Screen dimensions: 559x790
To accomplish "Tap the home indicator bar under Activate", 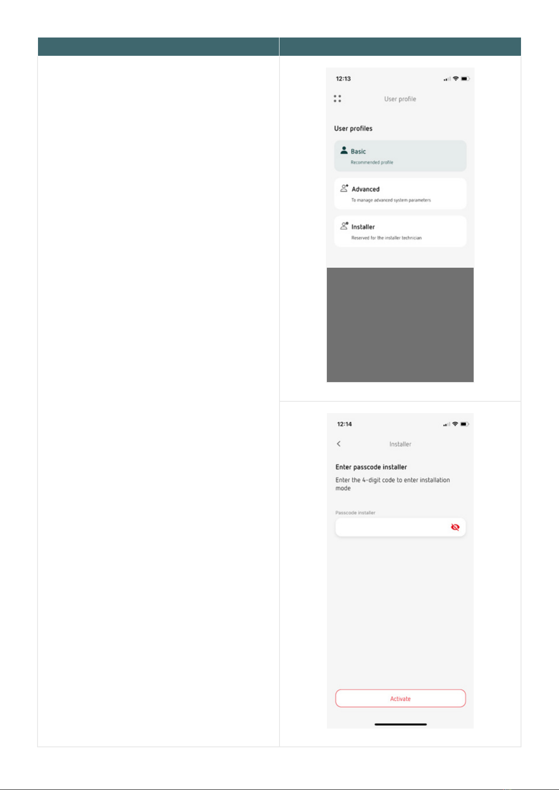I will pos(400,724).
